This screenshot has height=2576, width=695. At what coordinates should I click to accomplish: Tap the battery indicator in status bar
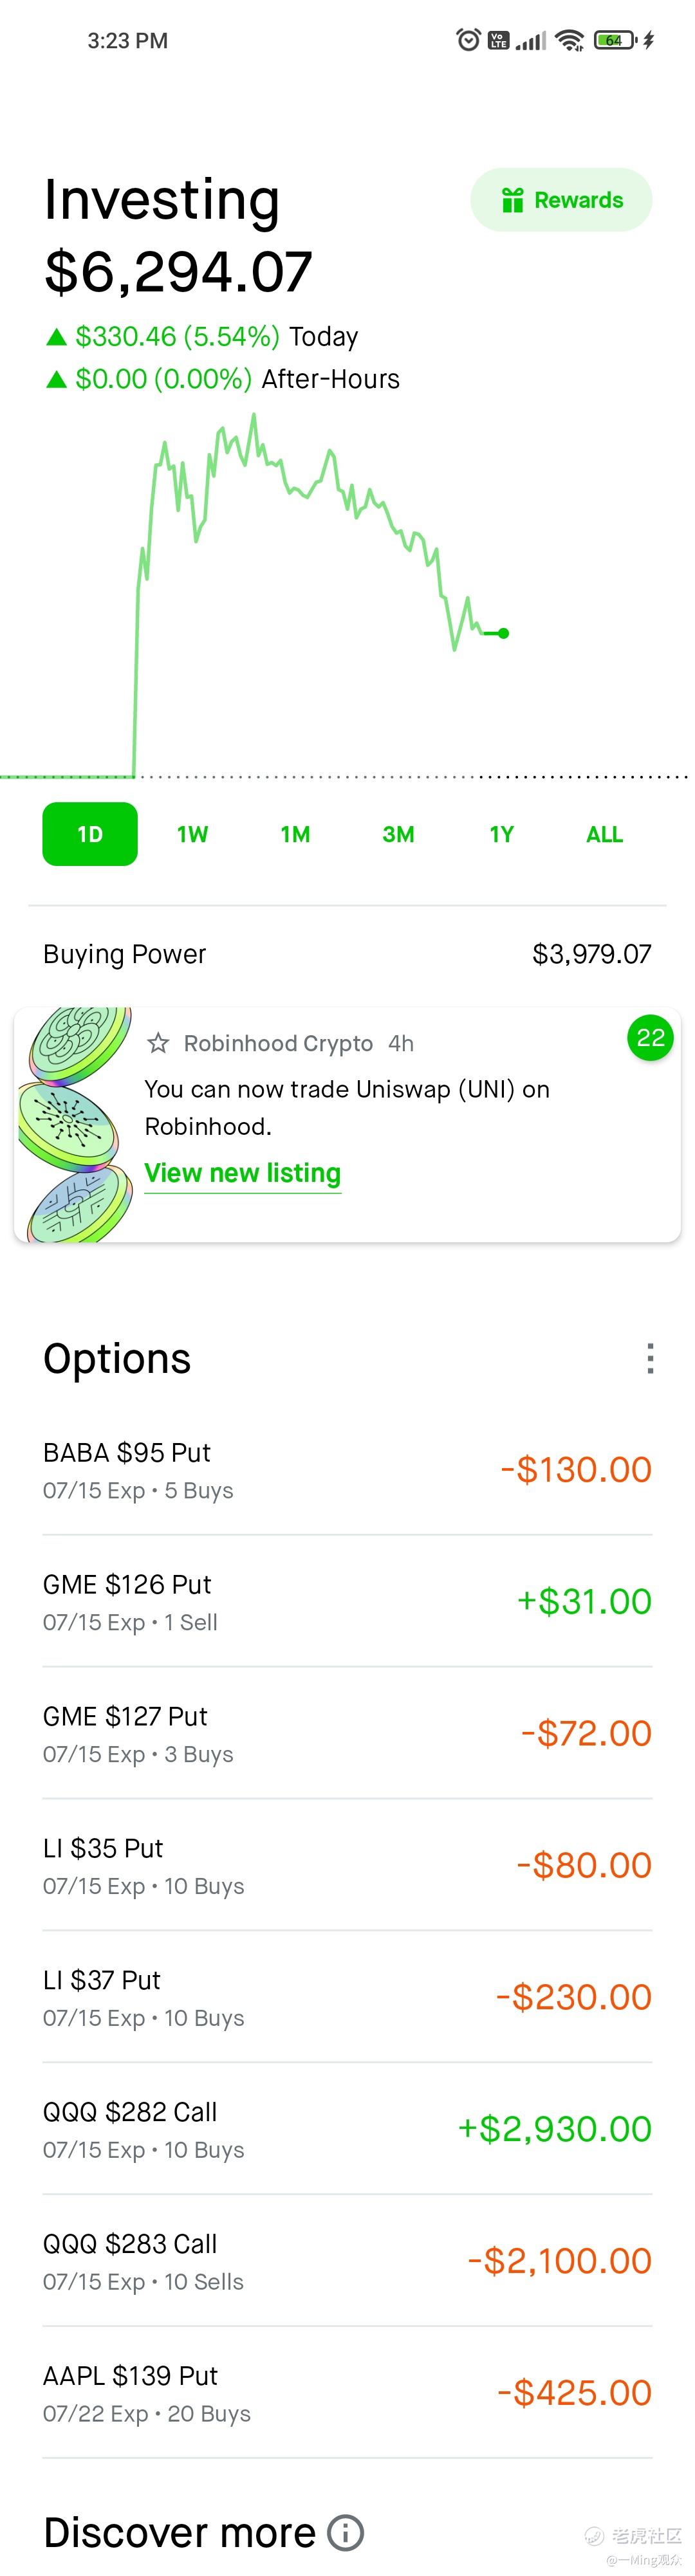[x=615, y=40]
